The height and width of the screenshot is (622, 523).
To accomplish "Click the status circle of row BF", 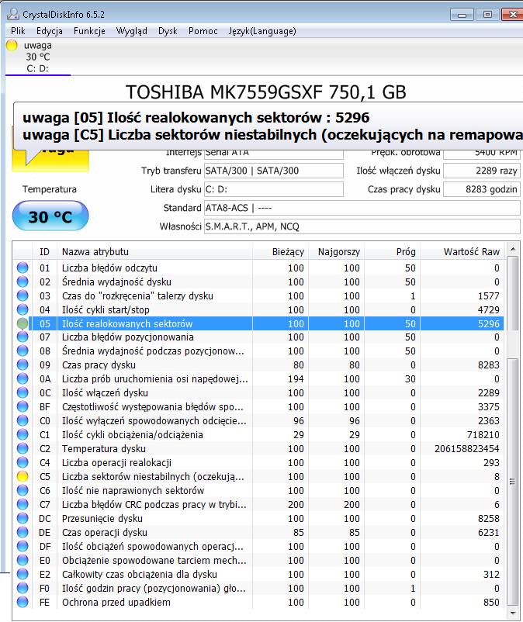I will click(23, 406).
